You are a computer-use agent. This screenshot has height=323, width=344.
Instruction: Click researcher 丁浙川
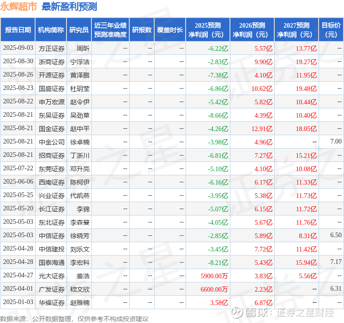80,156
